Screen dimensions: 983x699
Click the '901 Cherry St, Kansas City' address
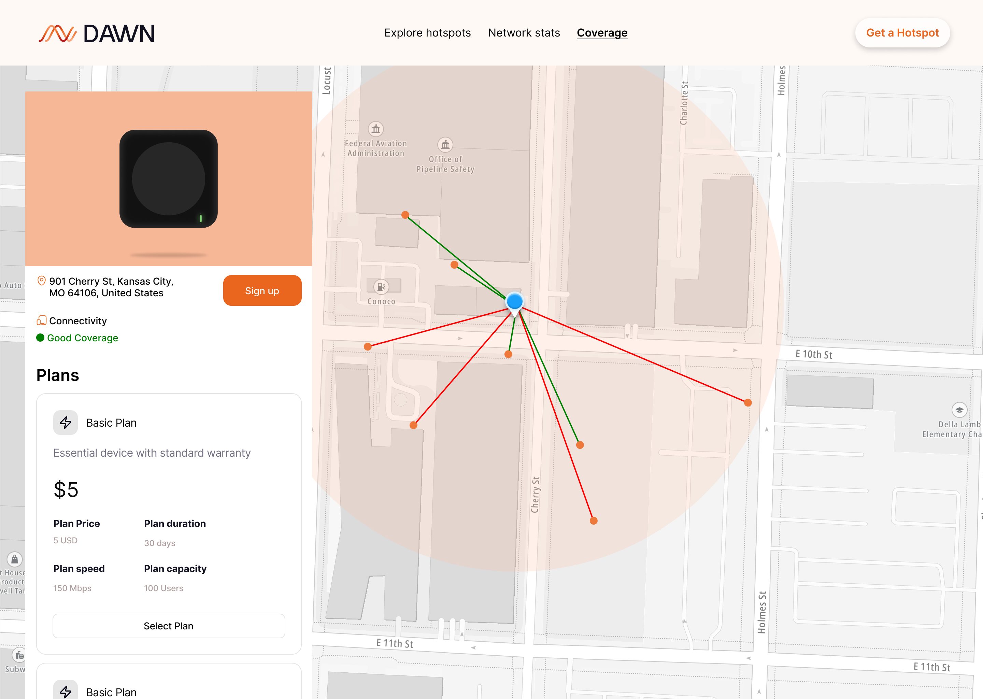click(111, 287)
